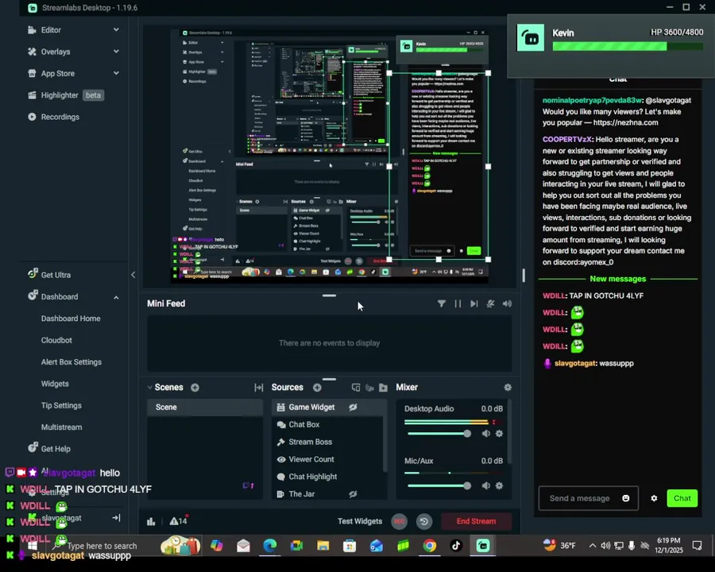Pause the Mini Feed alert queue
This screenshot has width=715, height=572.
pos(458,303)
